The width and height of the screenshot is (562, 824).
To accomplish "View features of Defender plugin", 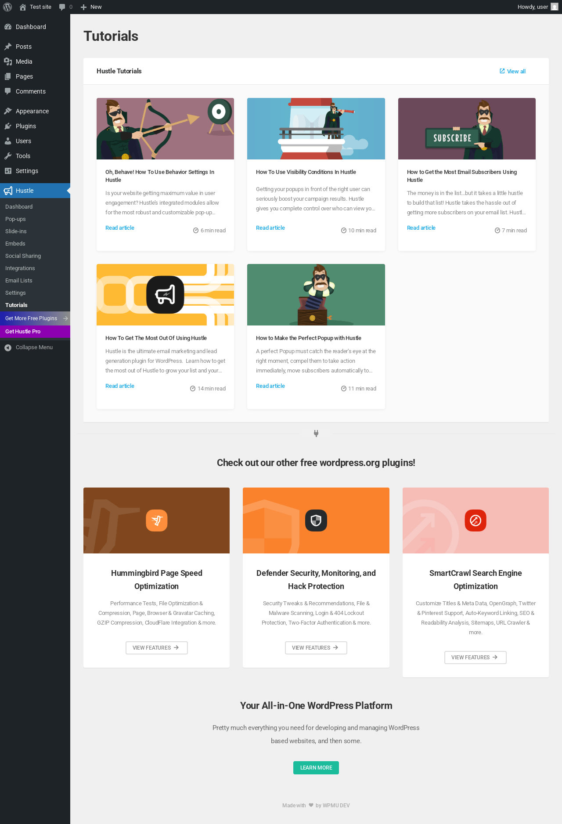I will (316, 648).
